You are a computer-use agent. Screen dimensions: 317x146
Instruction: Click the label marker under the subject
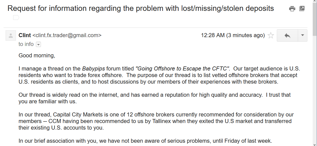coord(16,18)
